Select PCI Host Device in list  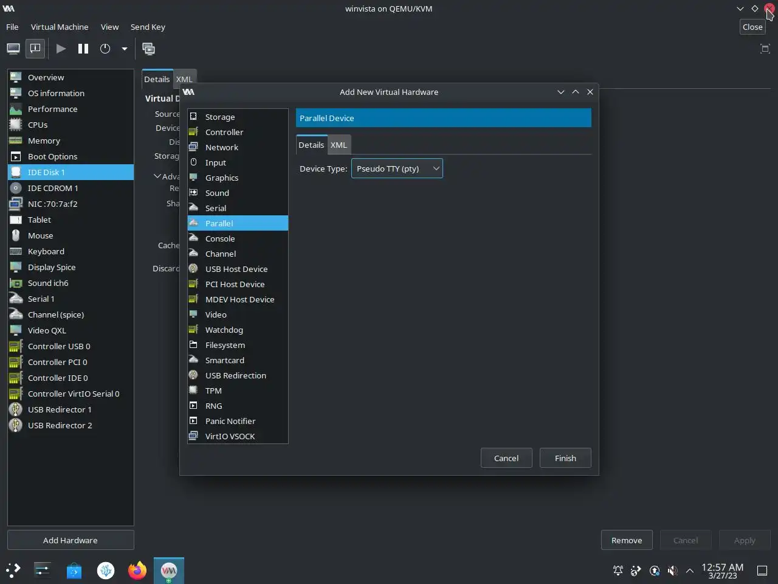click(238, 284)
